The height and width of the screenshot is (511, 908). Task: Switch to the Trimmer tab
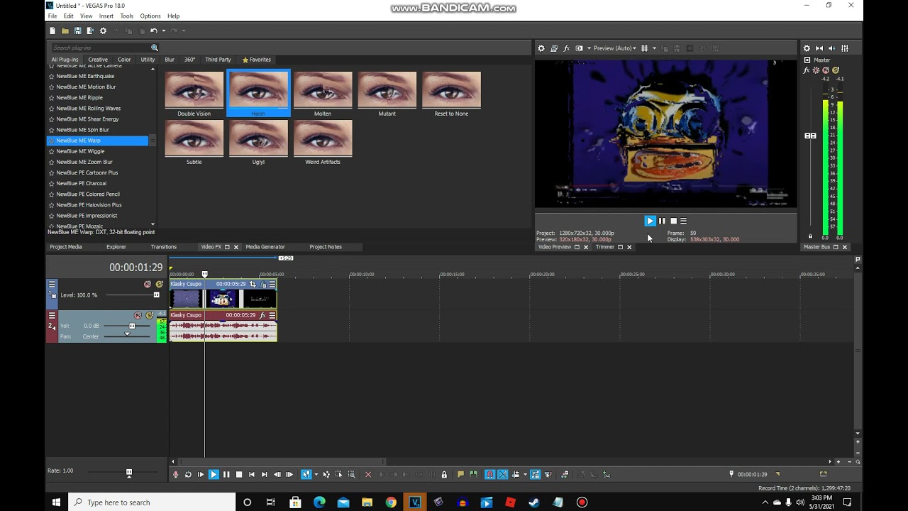tap(605, 247)
